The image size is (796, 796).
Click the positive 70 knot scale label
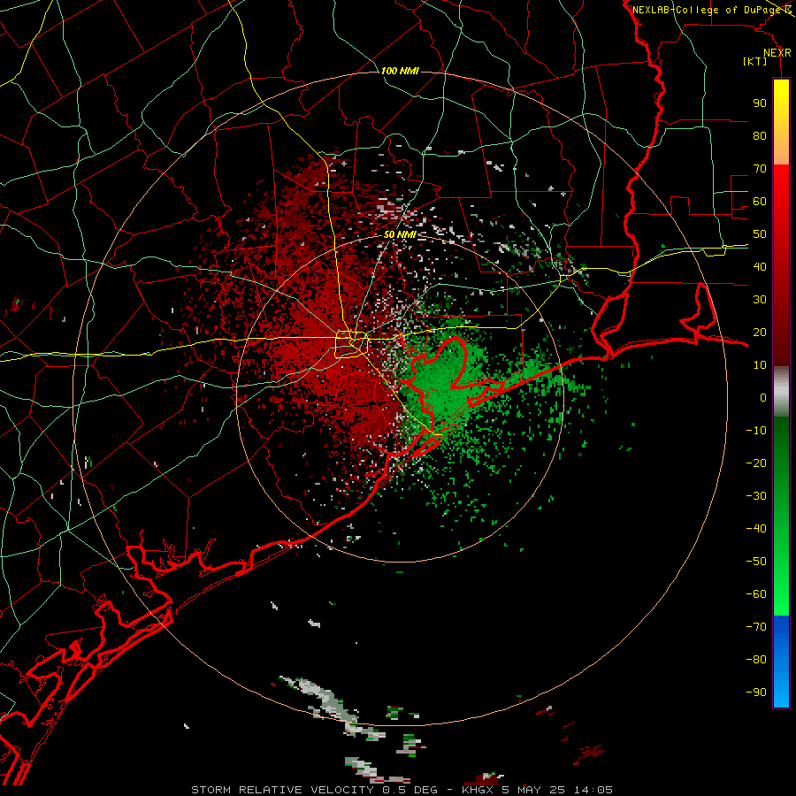(760, 169)
